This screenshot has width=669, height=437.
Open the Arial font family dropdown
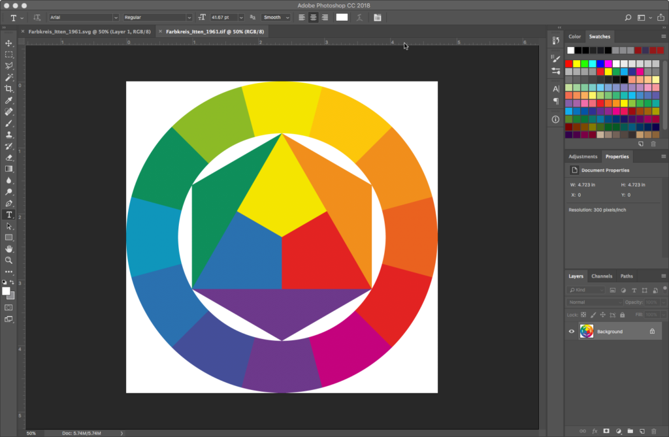click(83, 18)
